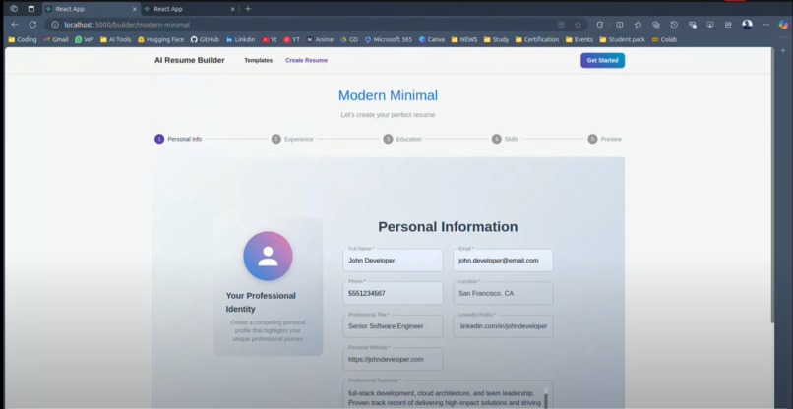
Task: Click the browser address bar URL
Action: pyautogui.click(x=127, y=25)
